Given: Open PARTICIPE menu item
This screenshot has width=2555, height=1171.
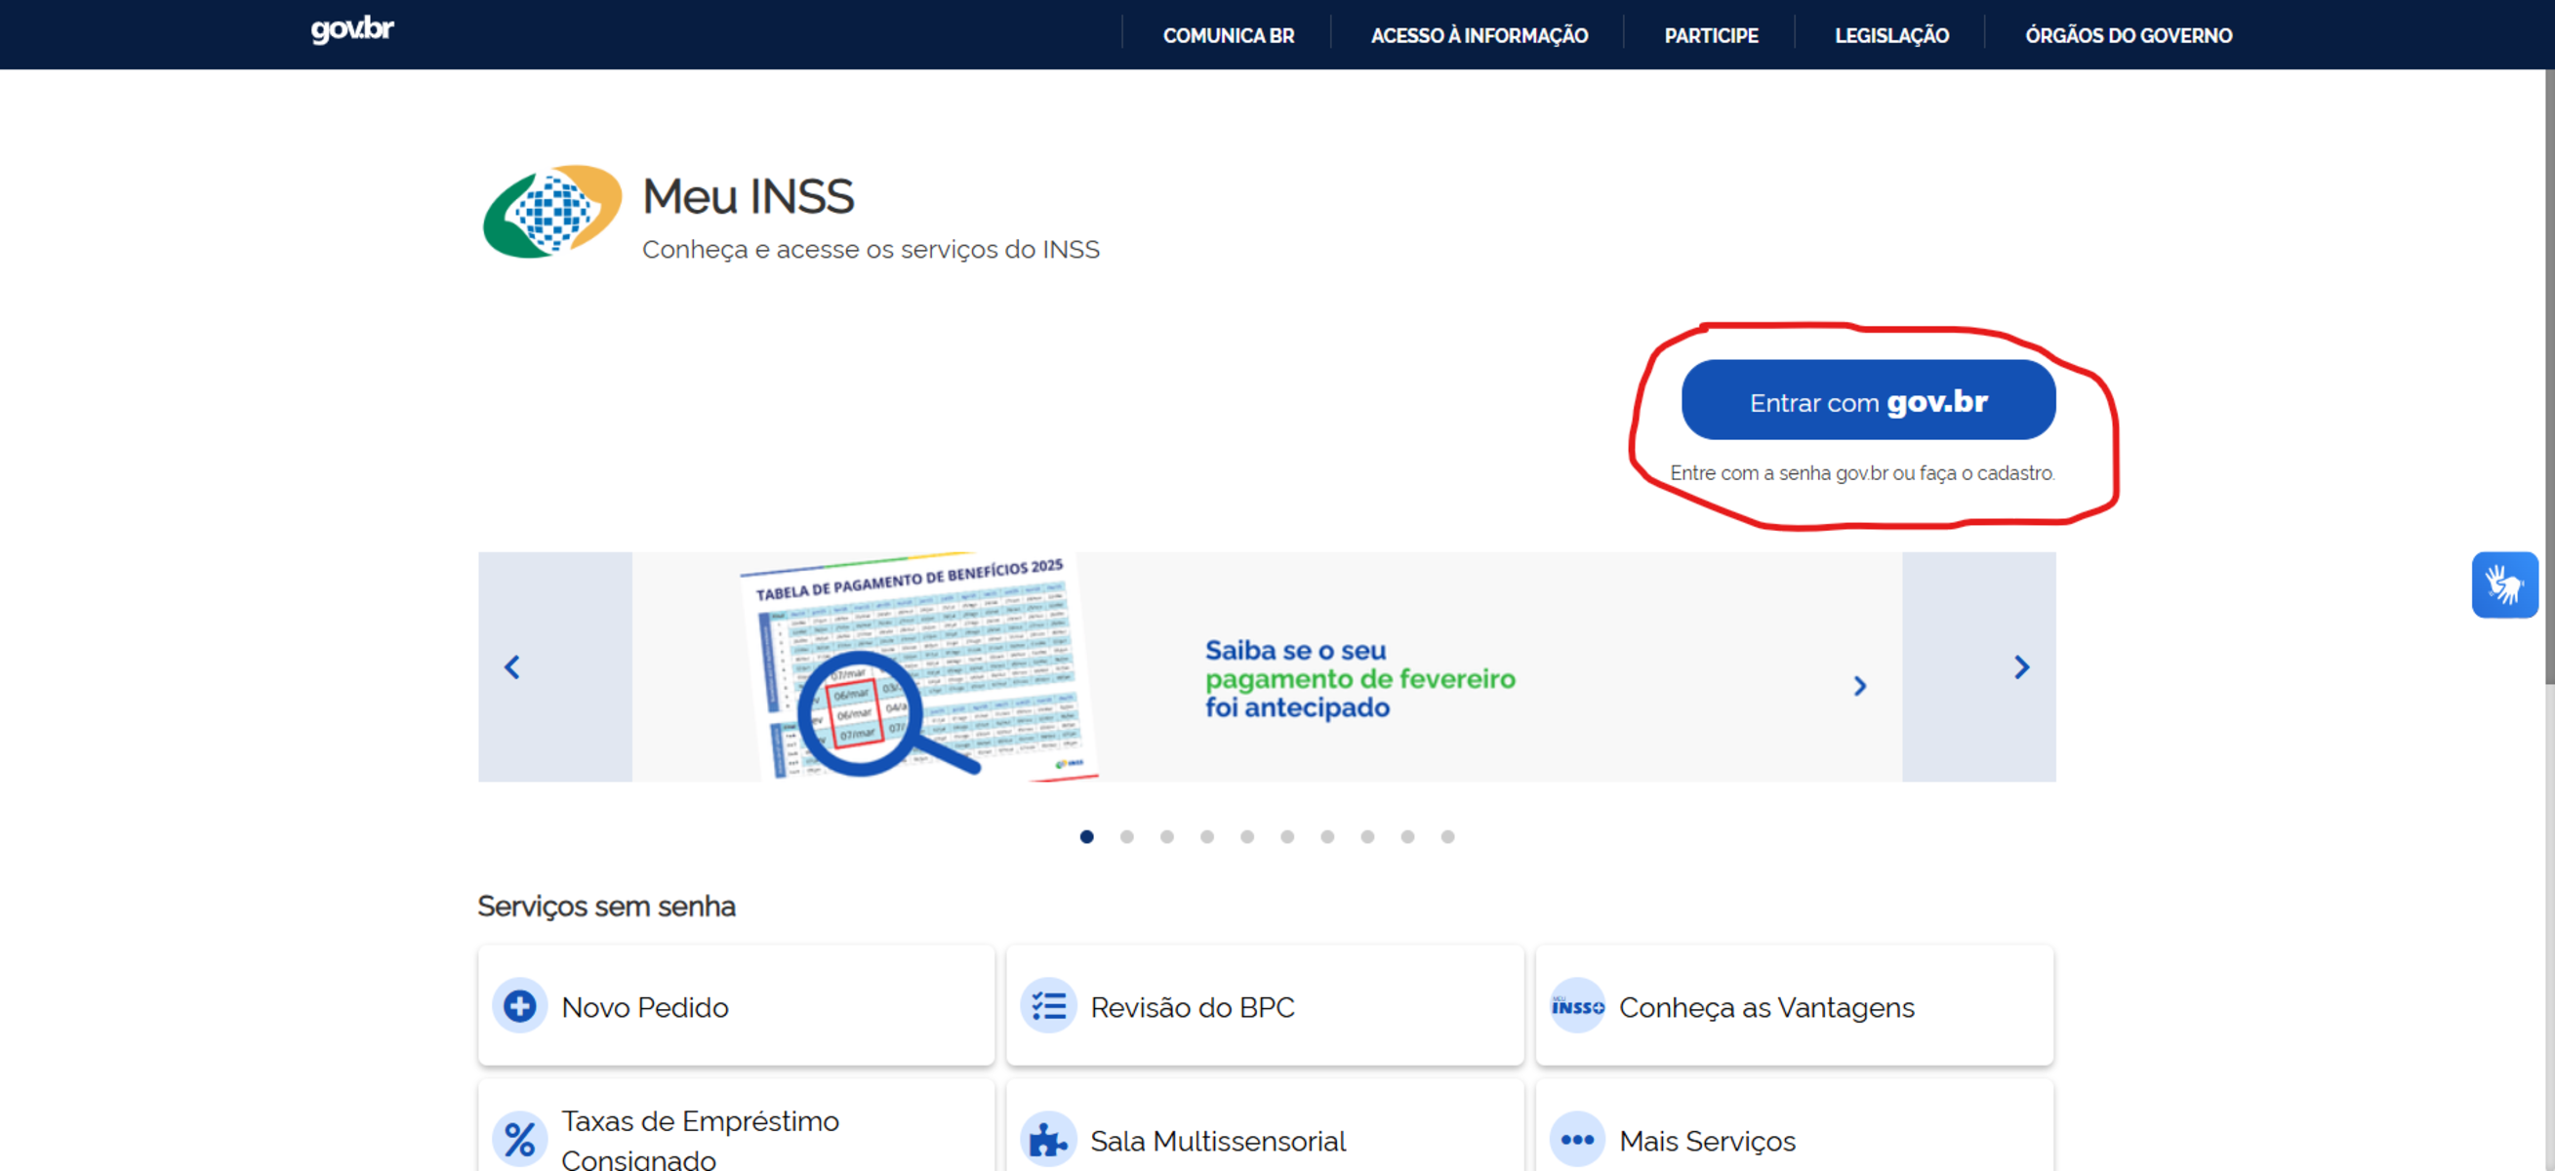Looking at the screenshot, I should pyautogui.click(x=1711, y=36).
